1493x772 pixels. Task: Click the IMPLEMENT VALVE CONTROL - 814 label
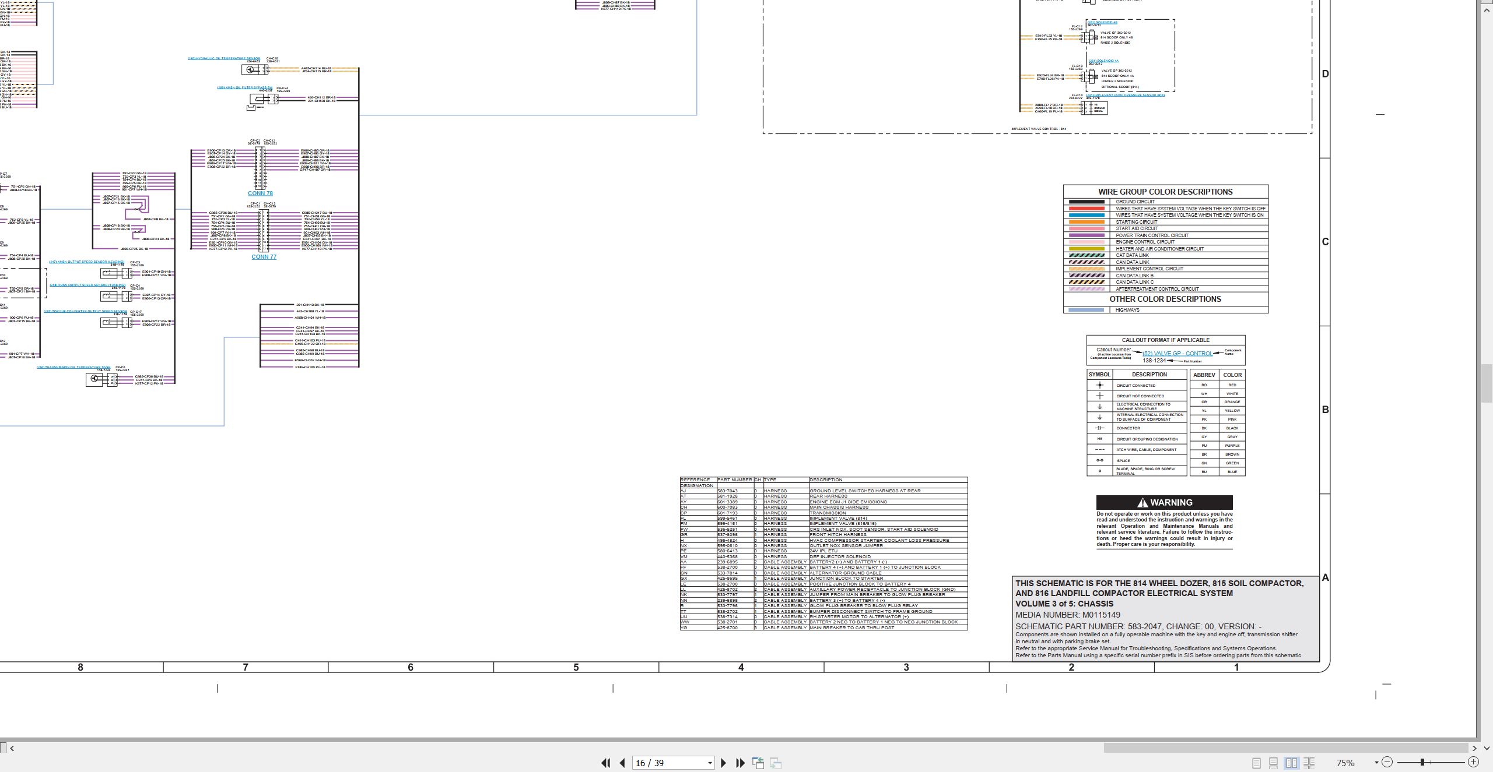[1039, 129]
